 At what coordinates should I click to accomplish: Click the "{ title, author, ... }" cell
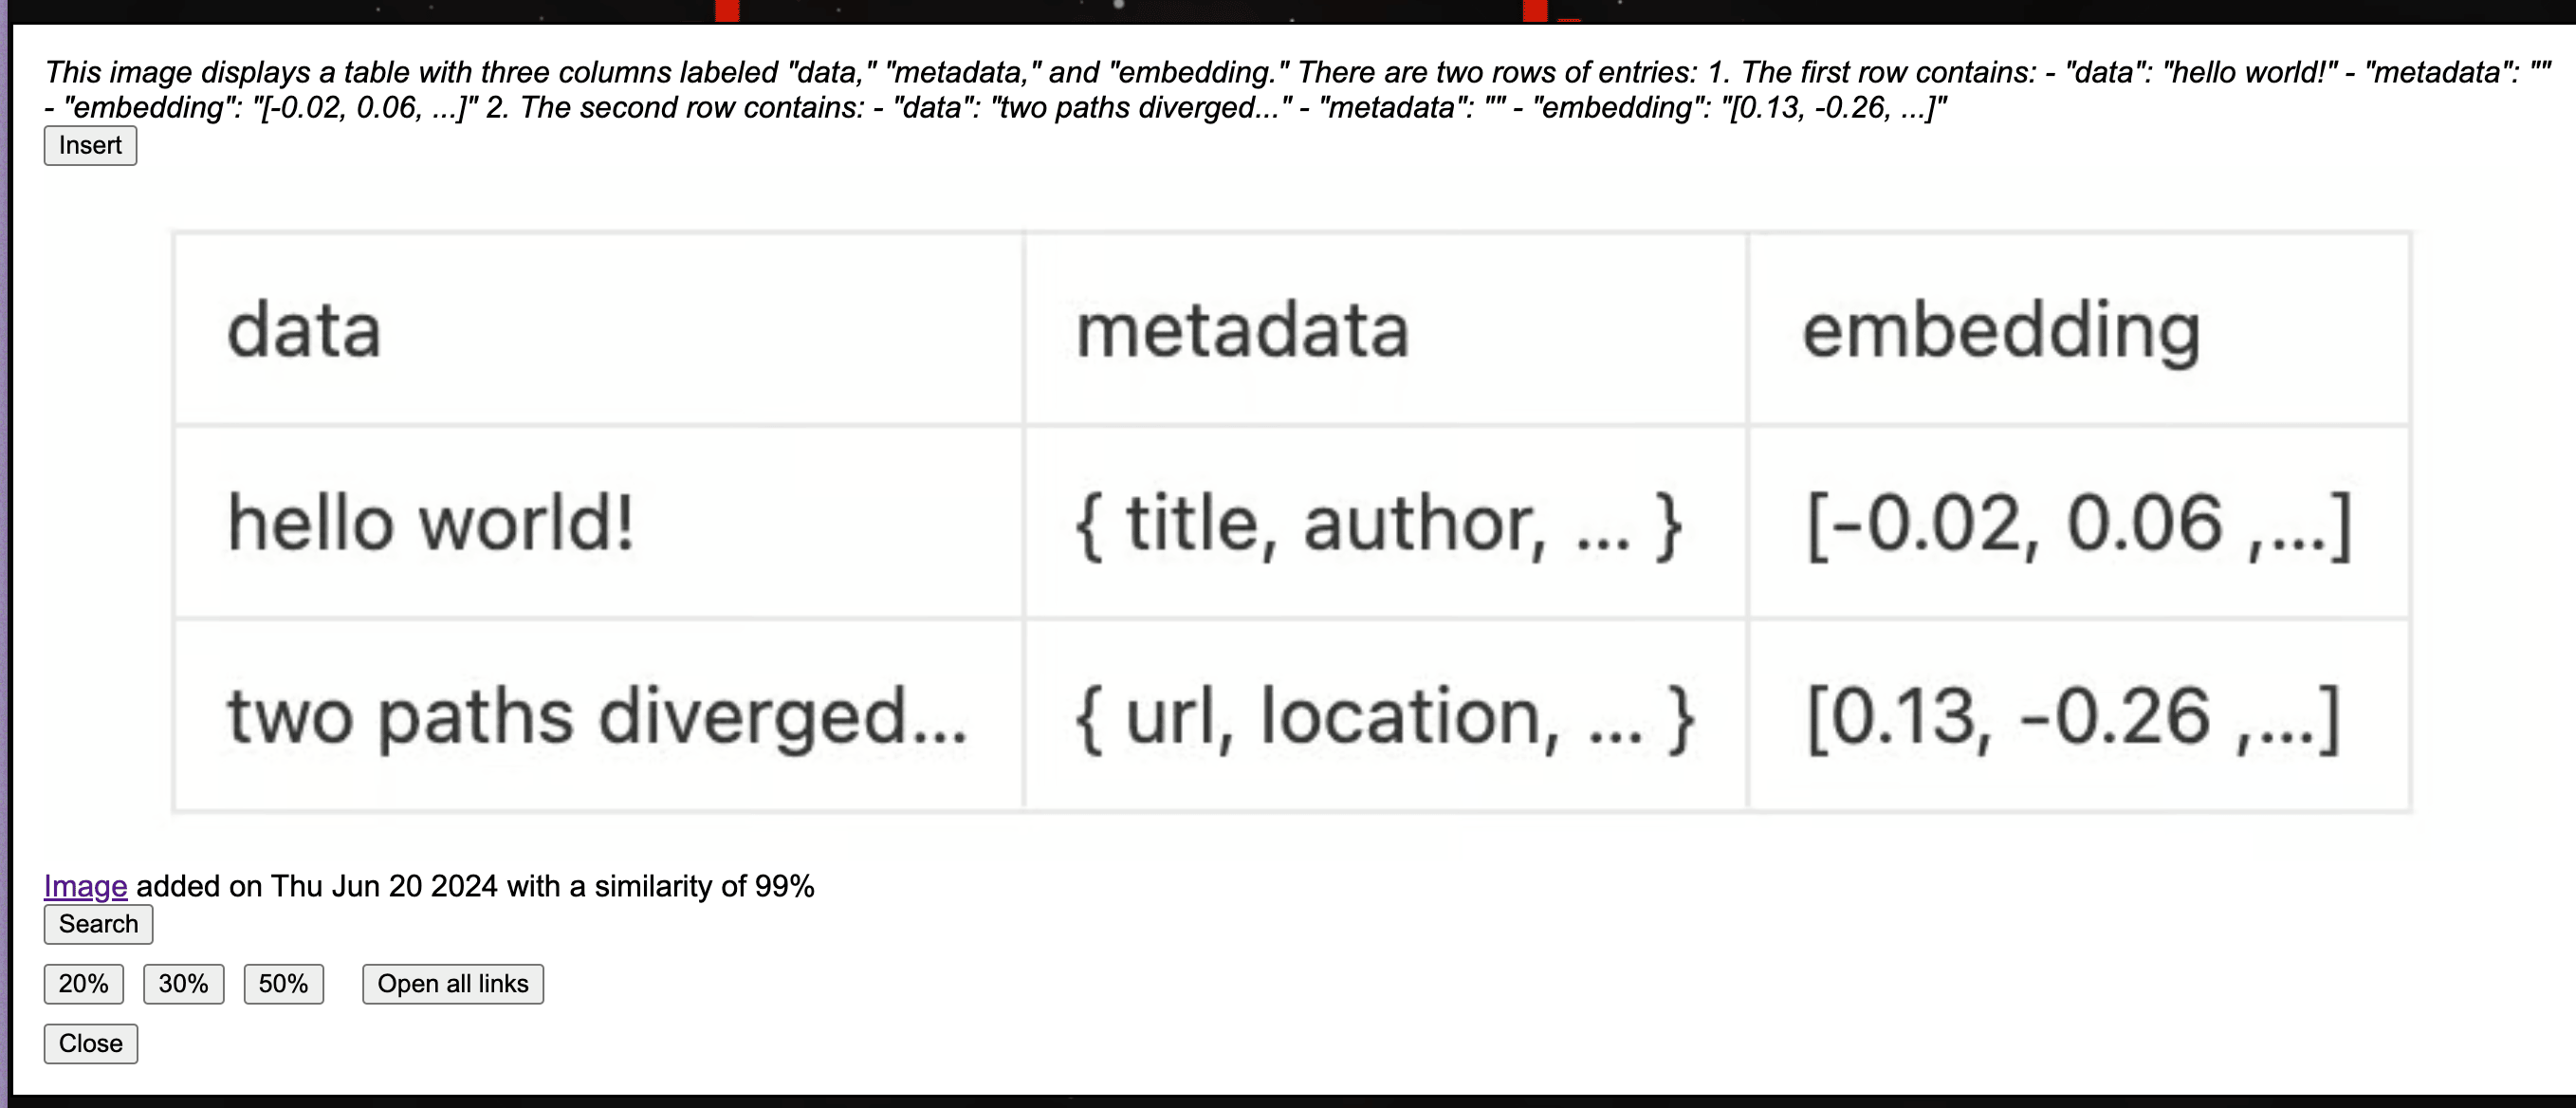1378,523
